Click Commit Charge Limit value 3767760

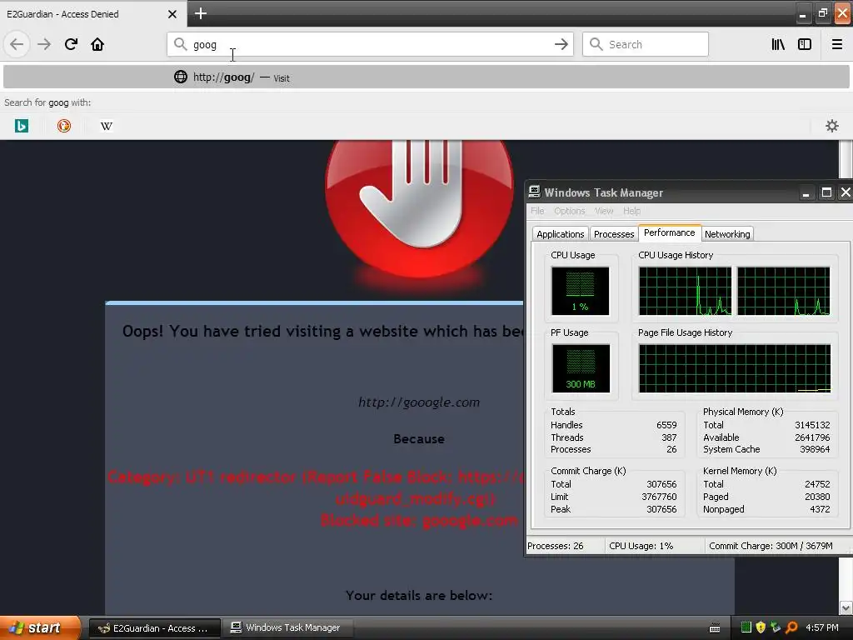click(x=659, y=497)
